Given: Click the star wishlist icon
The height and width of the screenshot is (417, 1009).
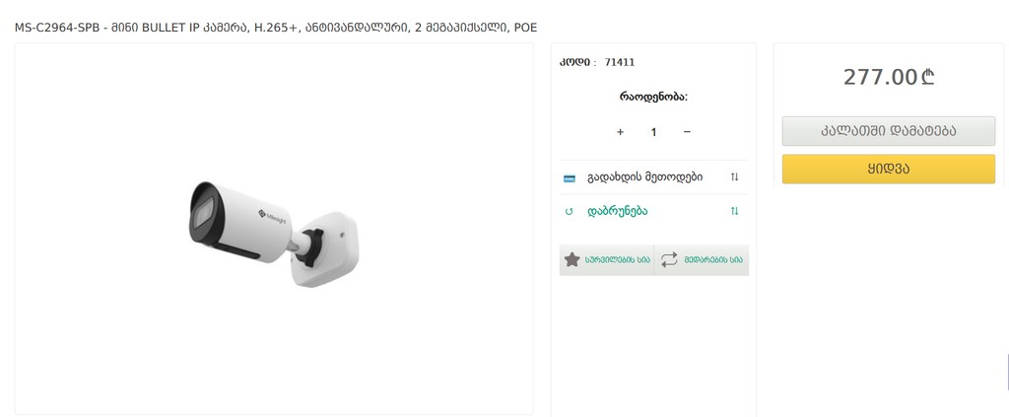Looking at the screenshot, I should coord(572,260).
